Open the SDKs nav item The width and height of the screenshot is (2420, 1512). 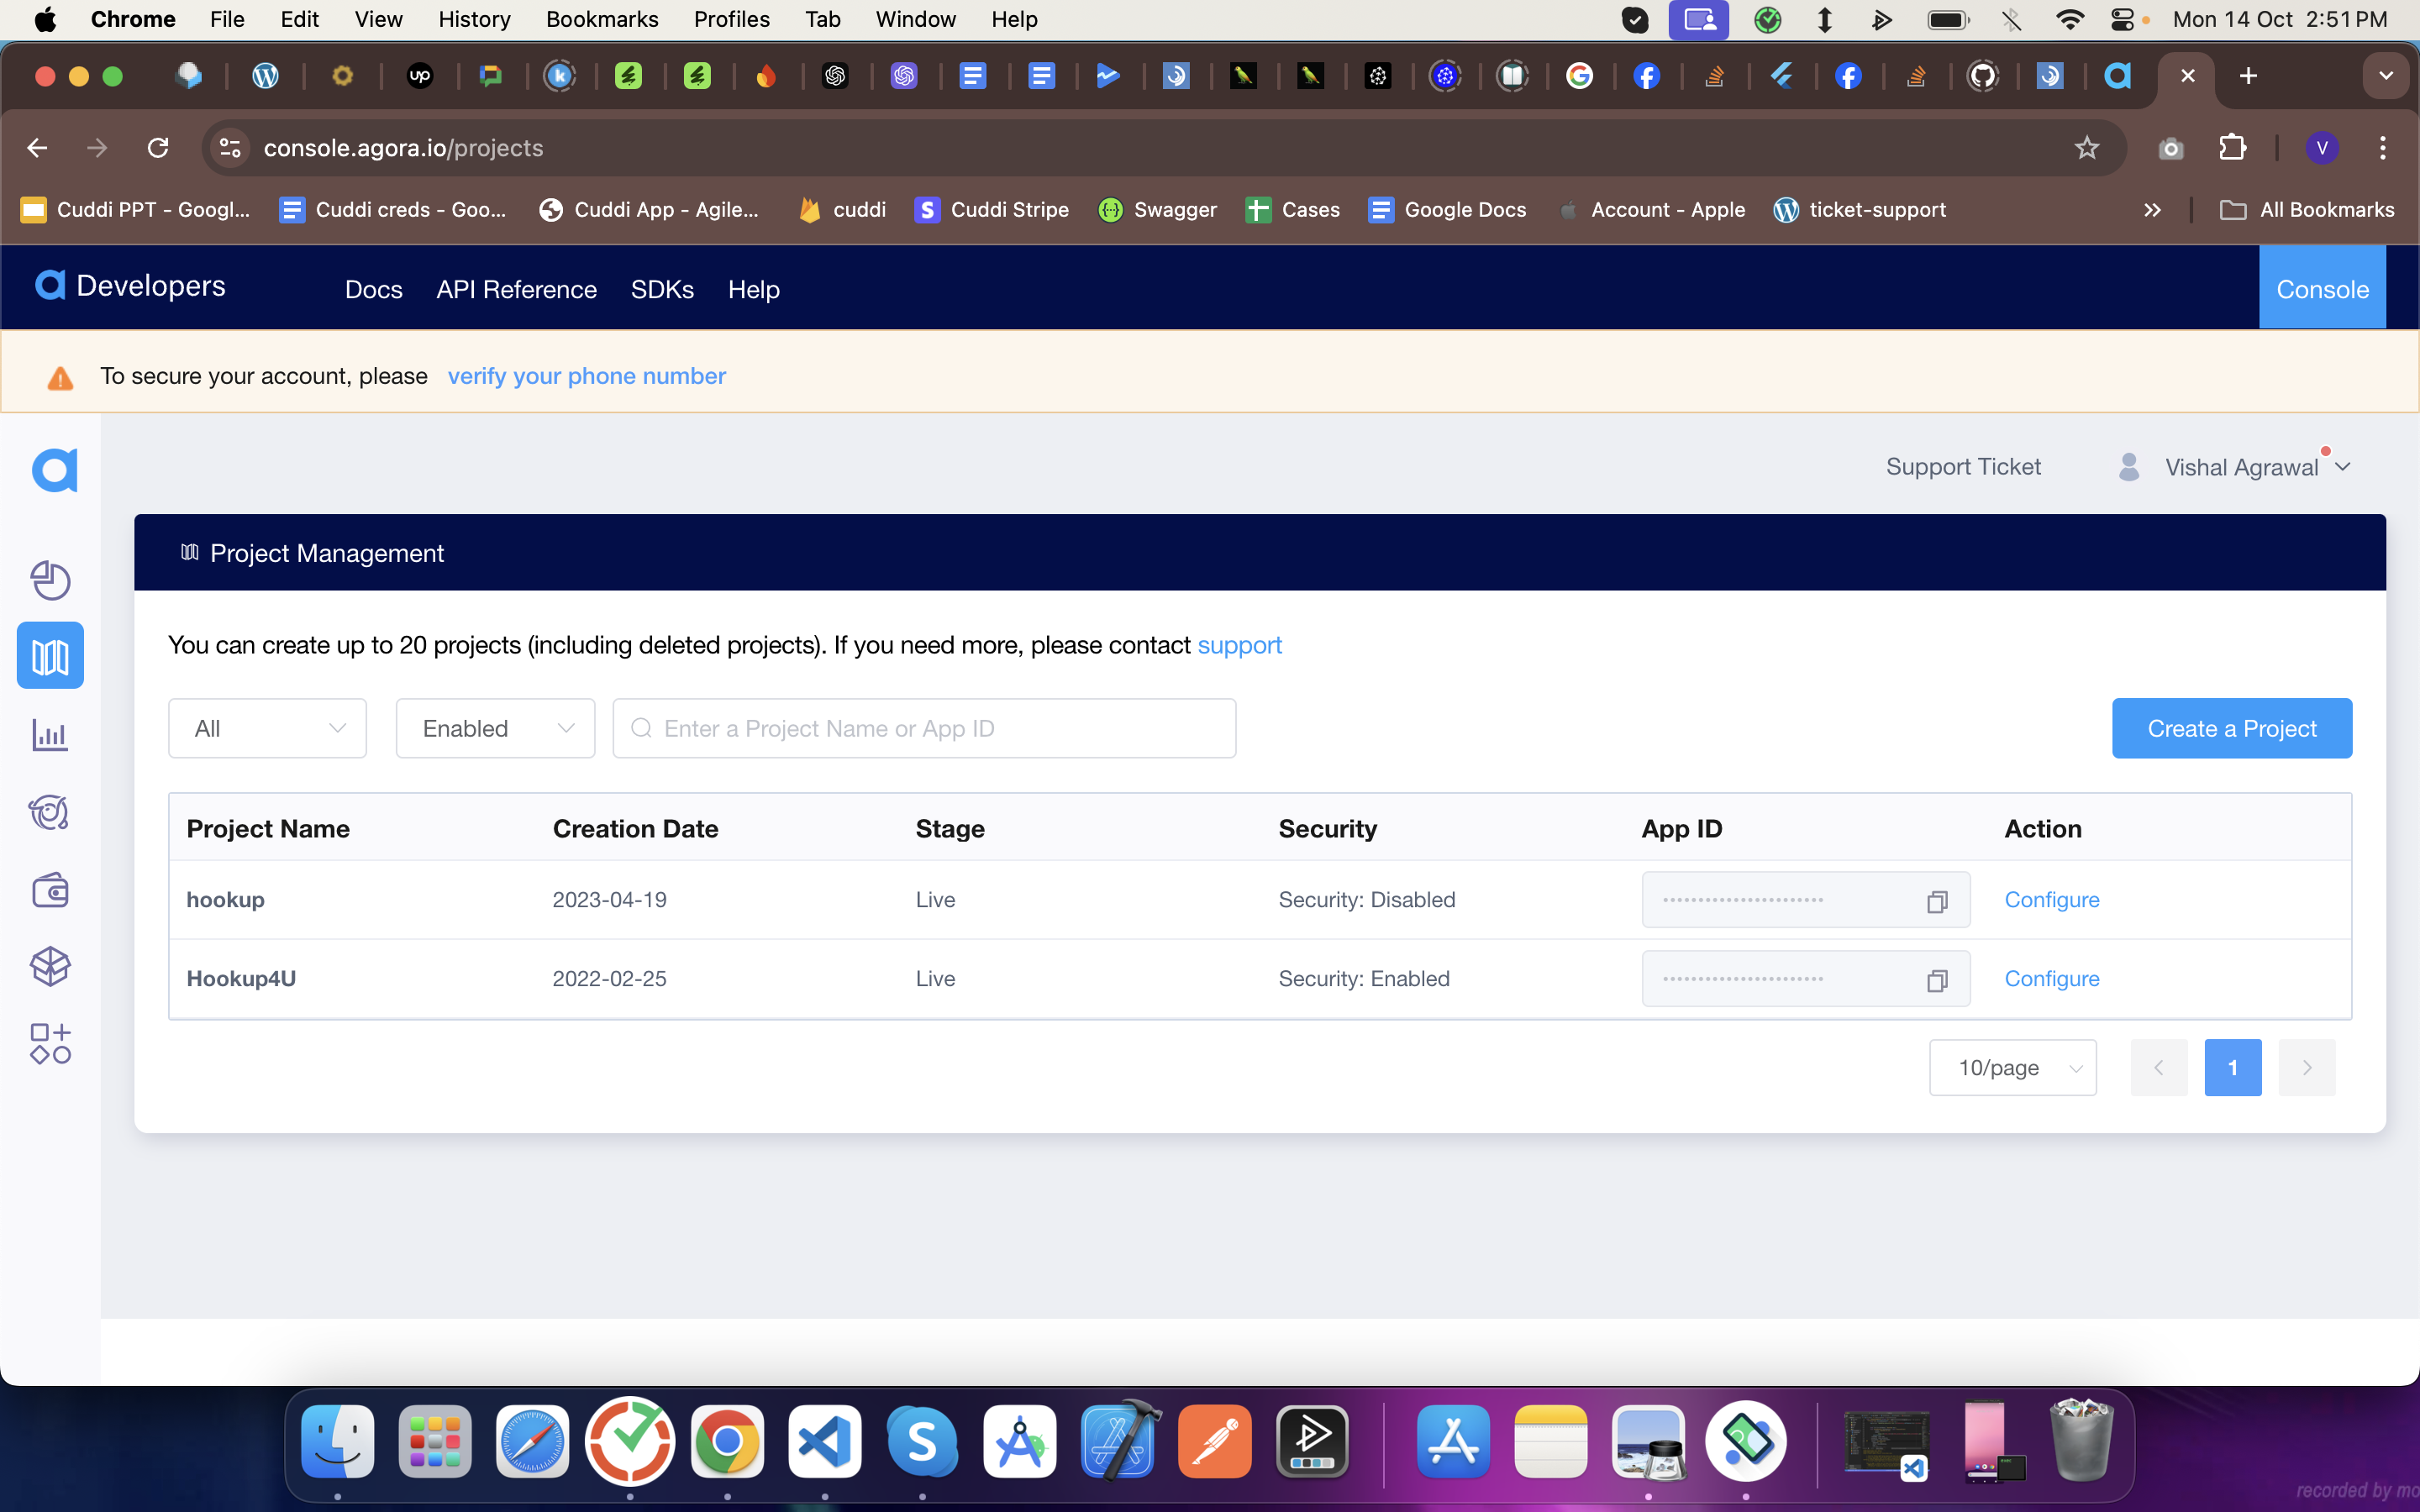coord(662,289)
